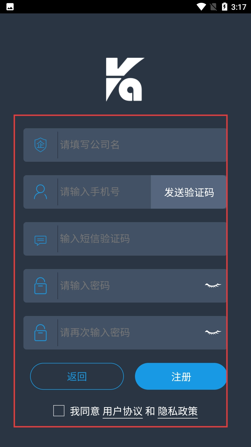Image resolution: width=251 pixels, height=447 pixels.
Task: Open the 隐私政策 link
Action: (178, 412)
